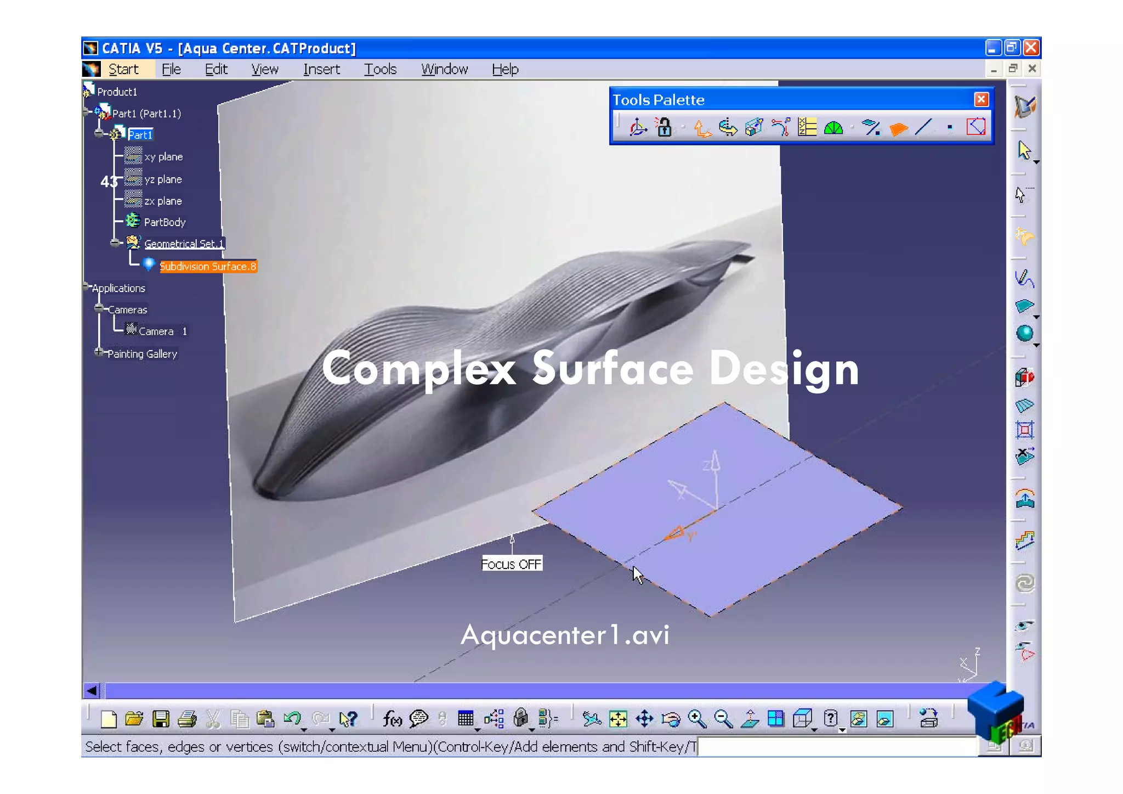Select Camera 1 in tree
1123x794 pixels.
(163, 331)
